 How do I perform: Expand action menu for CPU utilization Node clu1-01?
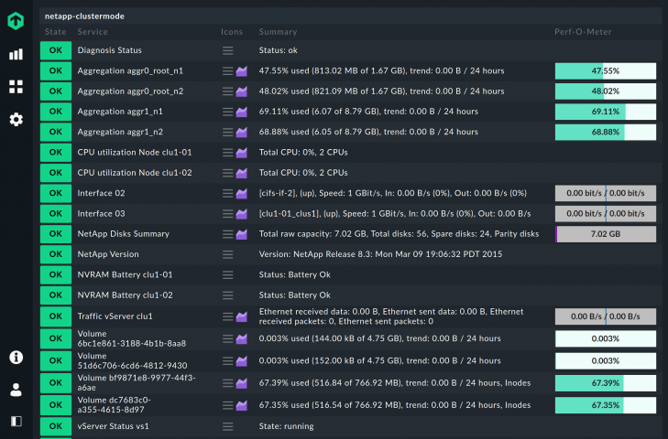pyautogui.click(x=228, y=152)
